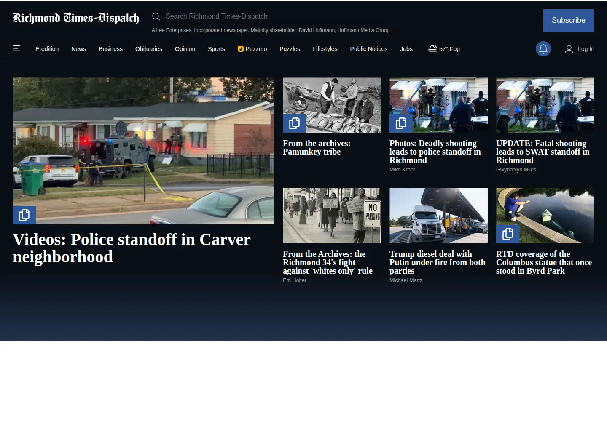Click the Puzzmo logo icon
Viewport: 607px width, 421px height.
[241, 49]
